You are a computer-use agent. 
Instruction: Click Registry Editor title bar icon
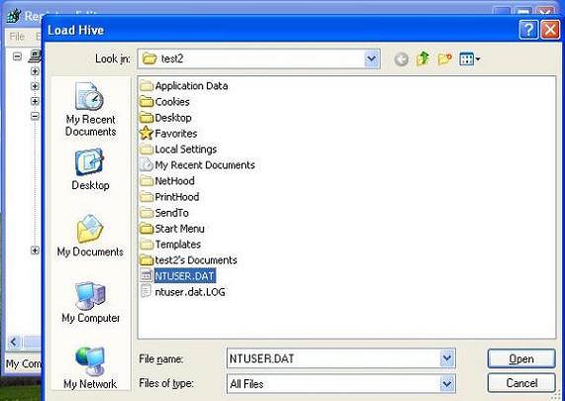click(14, 16)
